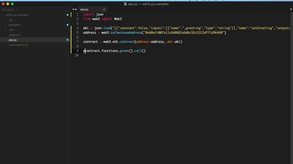
Task: Click 'setGreeting' string in abi line
Action: [x=261, y=28]
